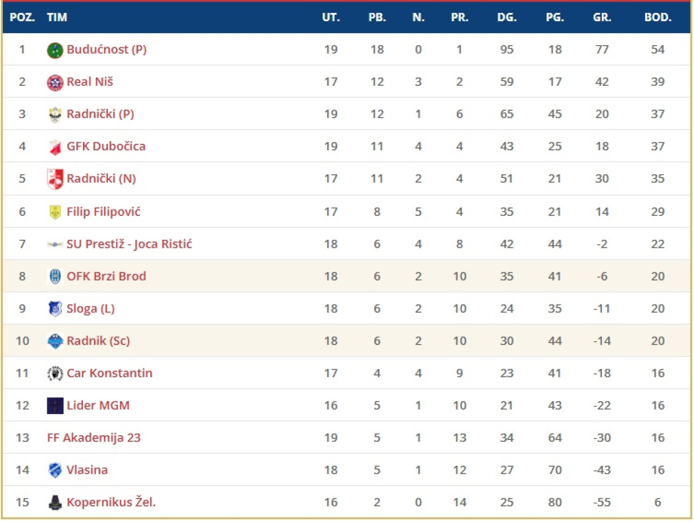Open the SU Prestiž - Joca Ristić link
The height and width of the screenshot is (522, 694).
tap(129, 244)
